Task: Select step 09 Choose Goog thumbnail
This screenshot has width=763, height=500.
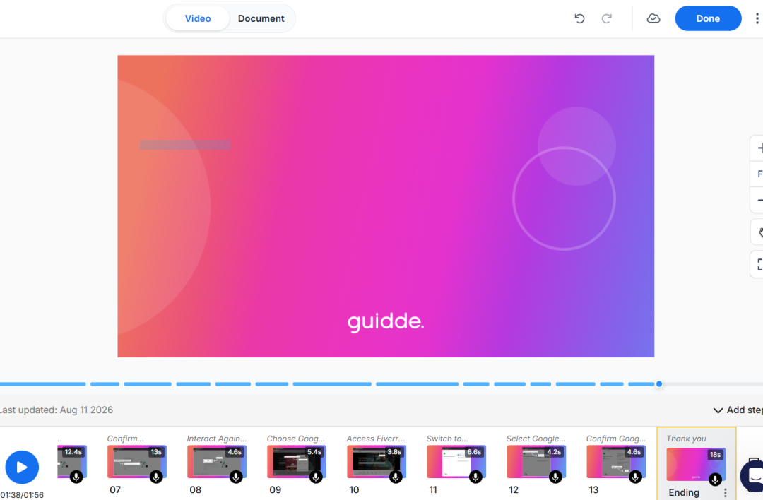Action: [x=296, y=462]
